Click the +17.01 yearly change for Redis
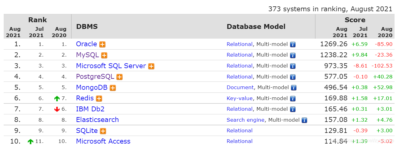Screen dimensions: 397x146 coord(383,98)
